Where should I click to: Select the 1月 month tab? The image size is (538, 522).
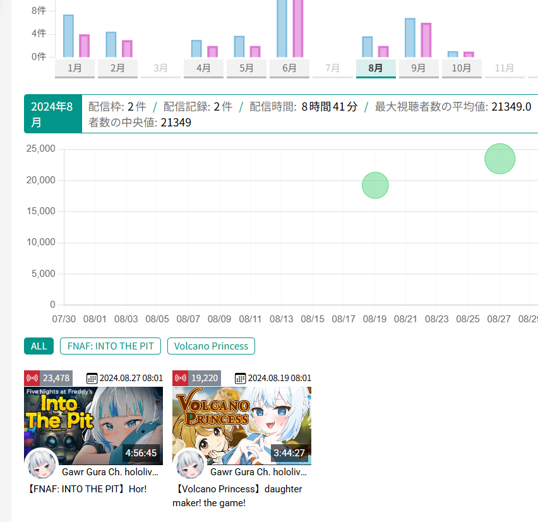[75, 68]
